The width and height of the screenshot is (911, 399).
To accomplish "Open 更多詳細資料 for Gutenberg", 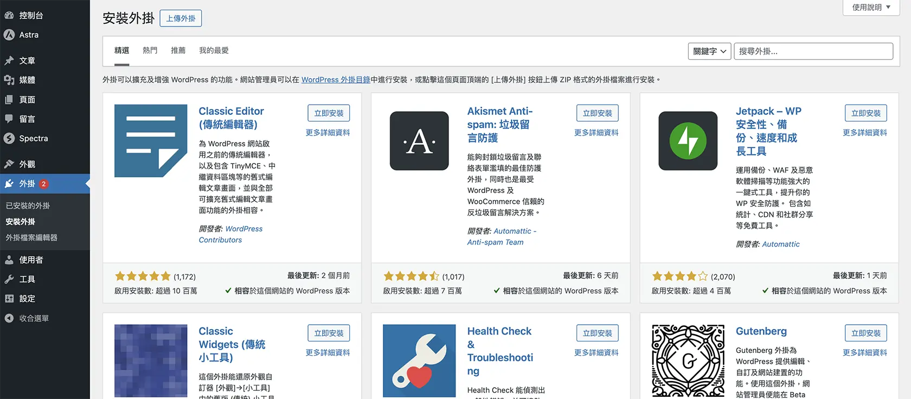I will [865, 353].
